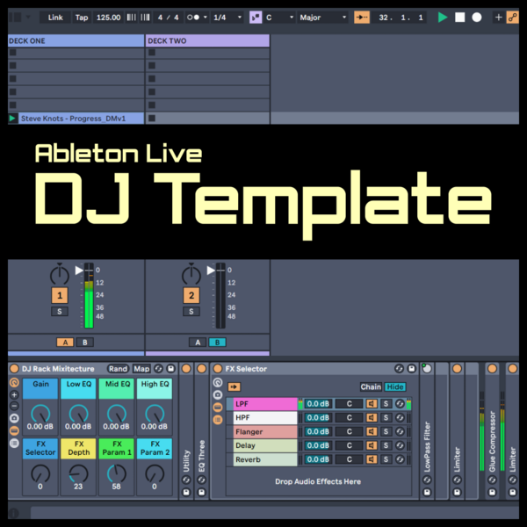The height and width of the screenshot is (527, 527).
Task: Toggle EQ Three device on/off
Action: click(202, 369)
